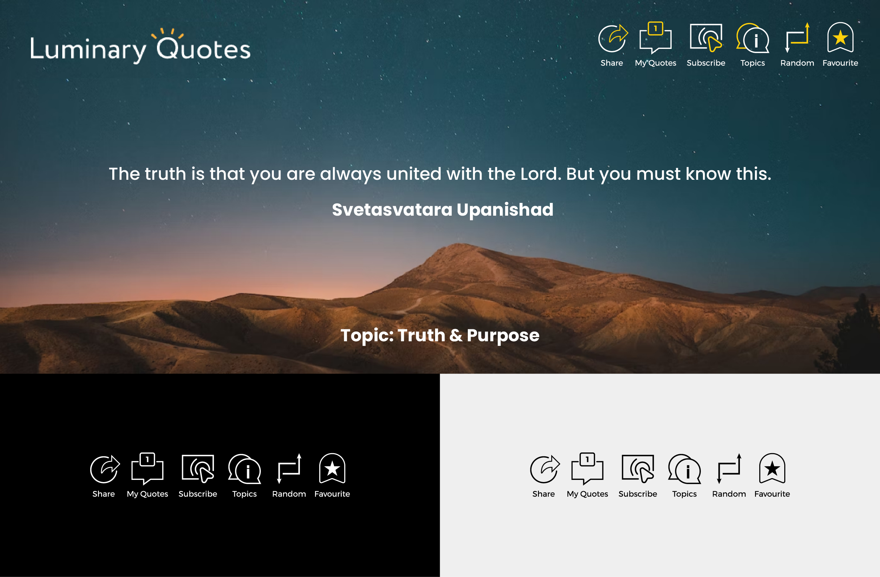Screen dimensions: 880x577
Task: Open the gold-accented Topics info icon
Action: 753,38
